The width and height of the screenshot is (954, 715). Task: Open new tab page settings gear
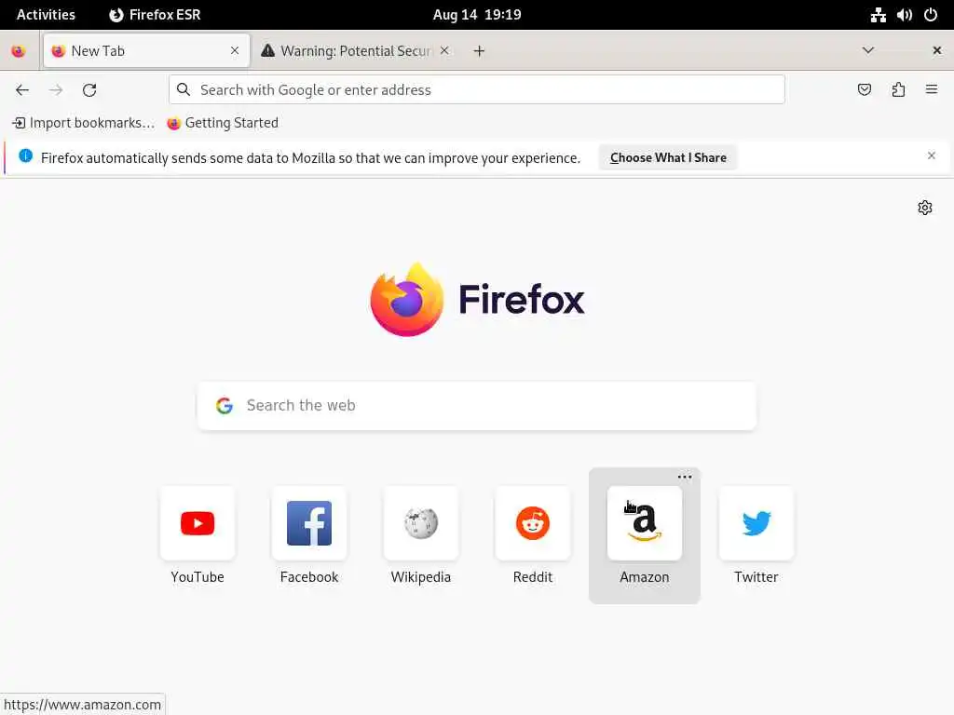point(925,208)
